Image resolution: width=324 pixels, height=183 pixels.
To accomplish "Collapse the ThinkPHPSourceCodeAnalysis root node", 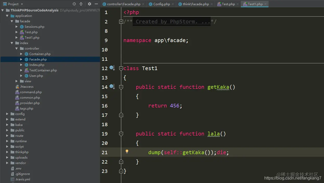I will point(3,10).
